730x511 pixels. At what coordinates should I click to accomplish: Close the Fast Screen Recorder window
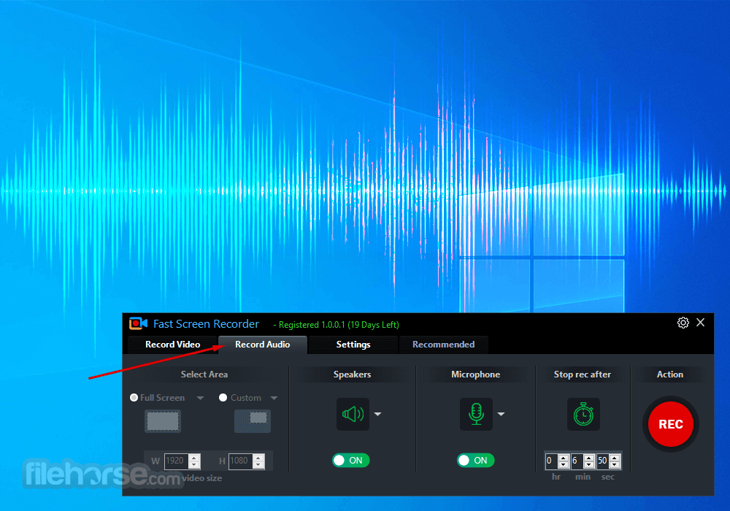[x=700, y=322]
